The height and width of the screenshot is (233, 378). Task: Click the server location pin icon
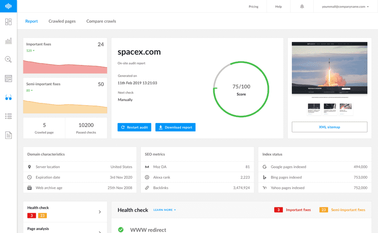30,167
